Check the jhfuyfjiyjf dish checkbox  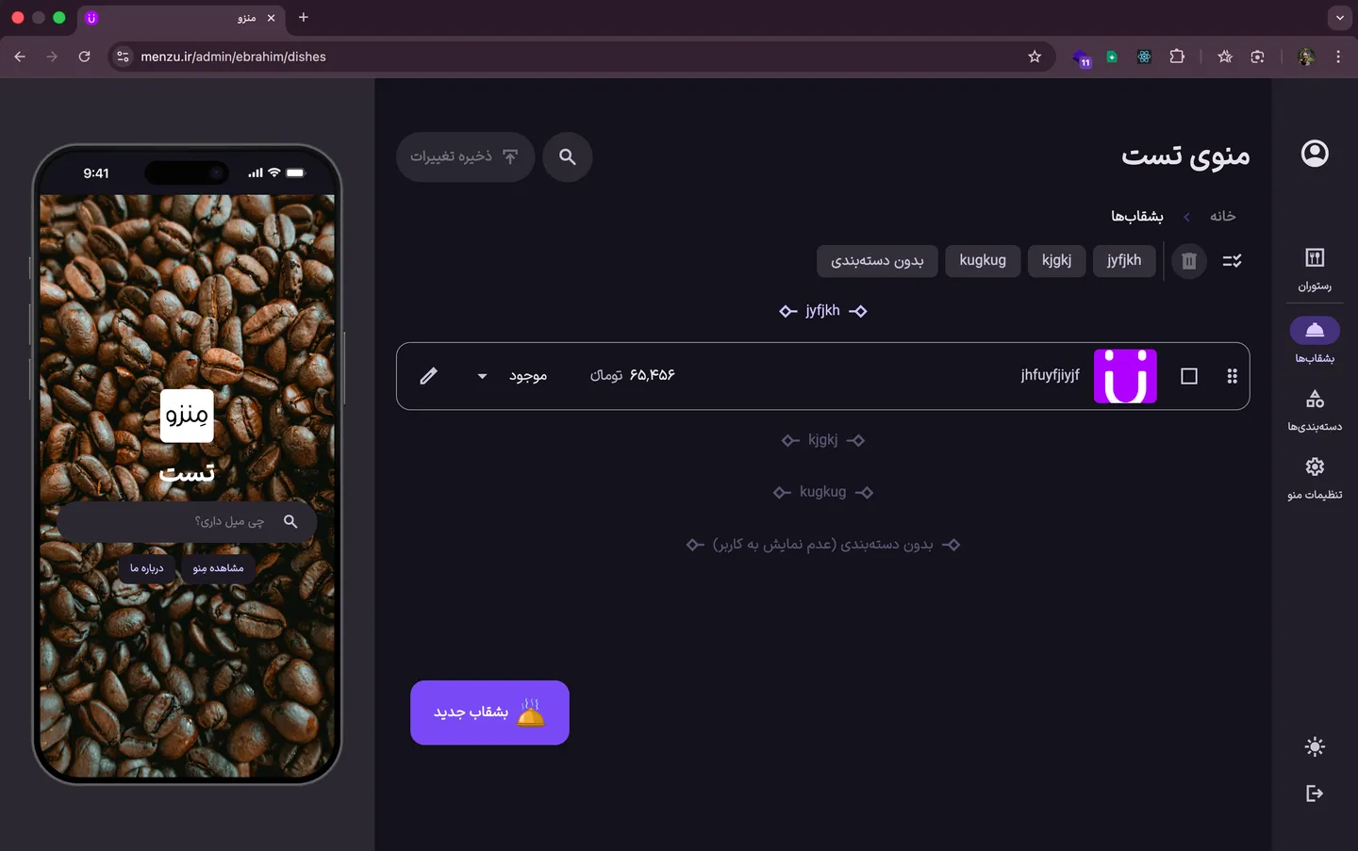[1189, 376]
